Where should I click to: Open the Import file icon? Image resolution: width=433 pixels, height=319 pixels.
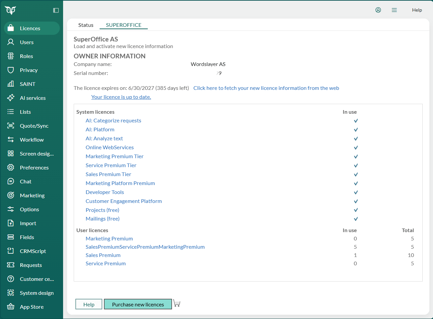click(x=11, y=223)
